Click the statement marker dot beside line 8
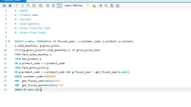This screenshot has width=191, height=107. coord(9,41)
